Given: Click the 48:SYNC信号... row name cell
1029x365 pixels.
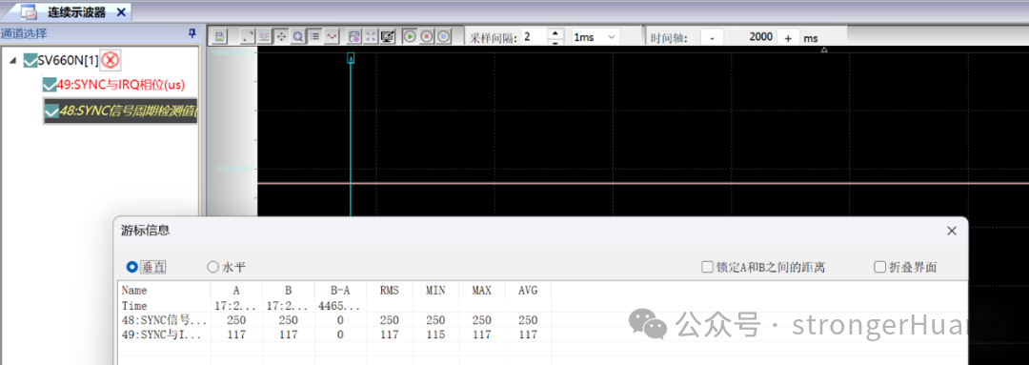Looking at the screenshot, I should 165,320.
